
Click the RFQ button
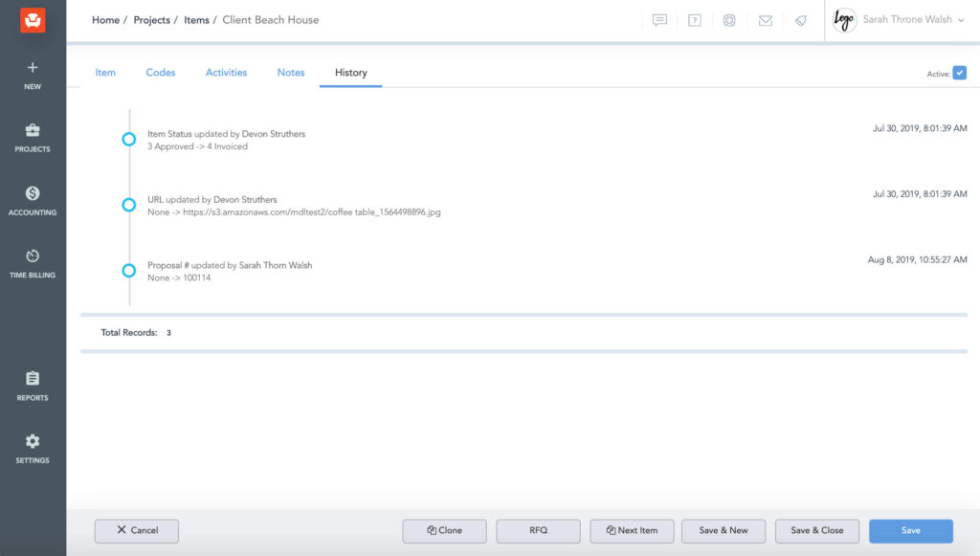click(538, 530)
